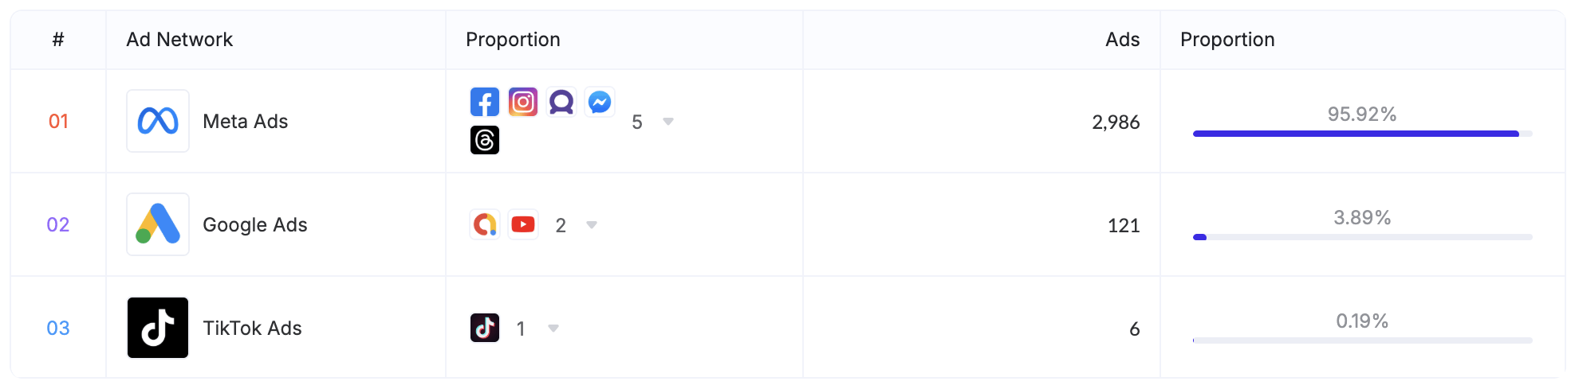Image resolution: width=1571 pixels, height=385 pixels.
Task: Click the Ad Network column header
Action: pyautogui.click(x=179, y=40)
